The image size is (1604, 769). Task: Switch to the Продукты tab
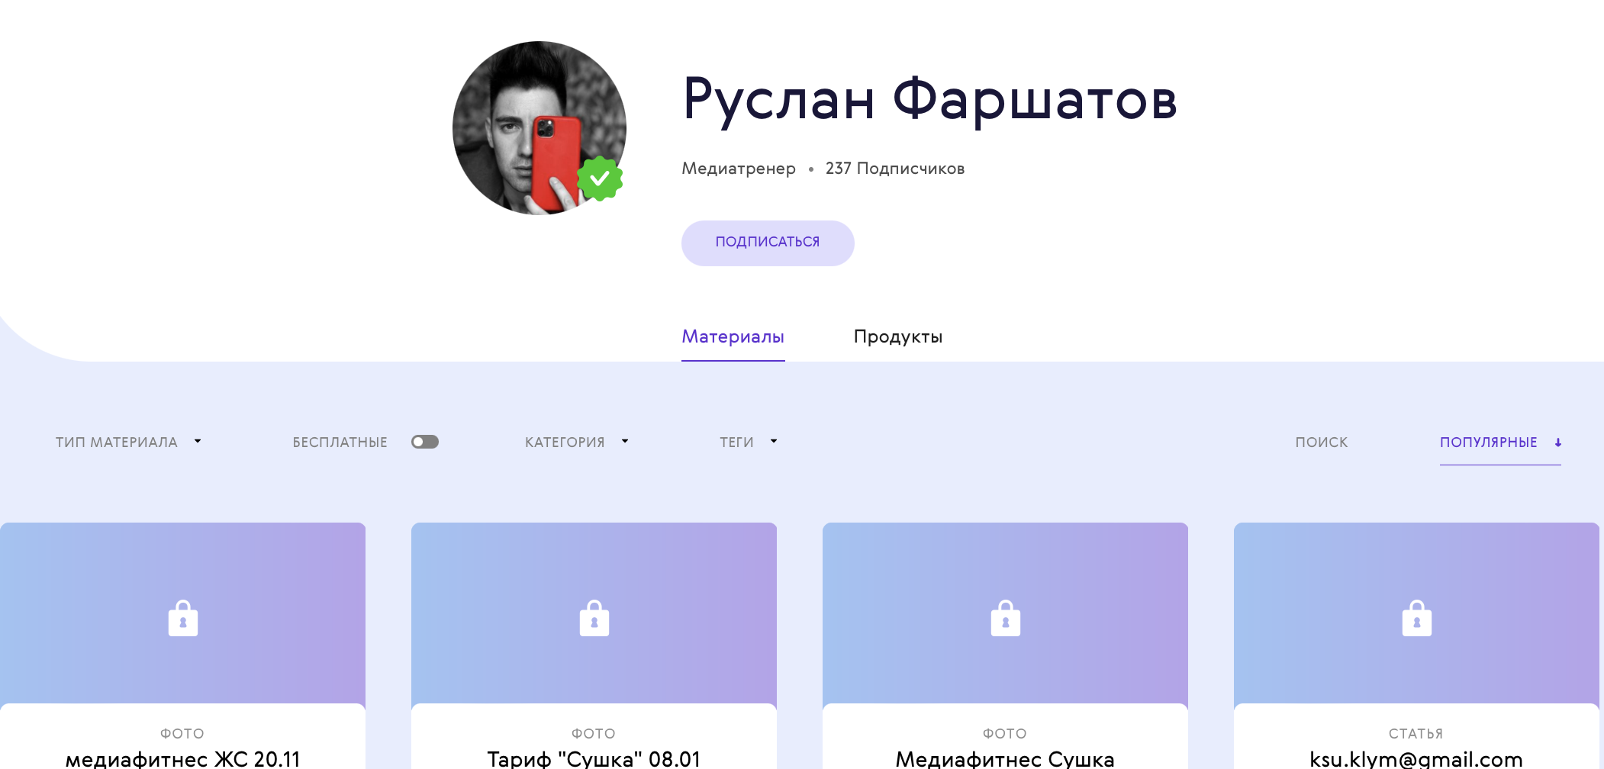pyautogui.click(x=898, y=336)
